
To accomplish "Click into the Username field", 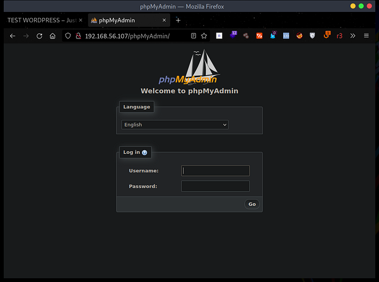I will point(215,170).
